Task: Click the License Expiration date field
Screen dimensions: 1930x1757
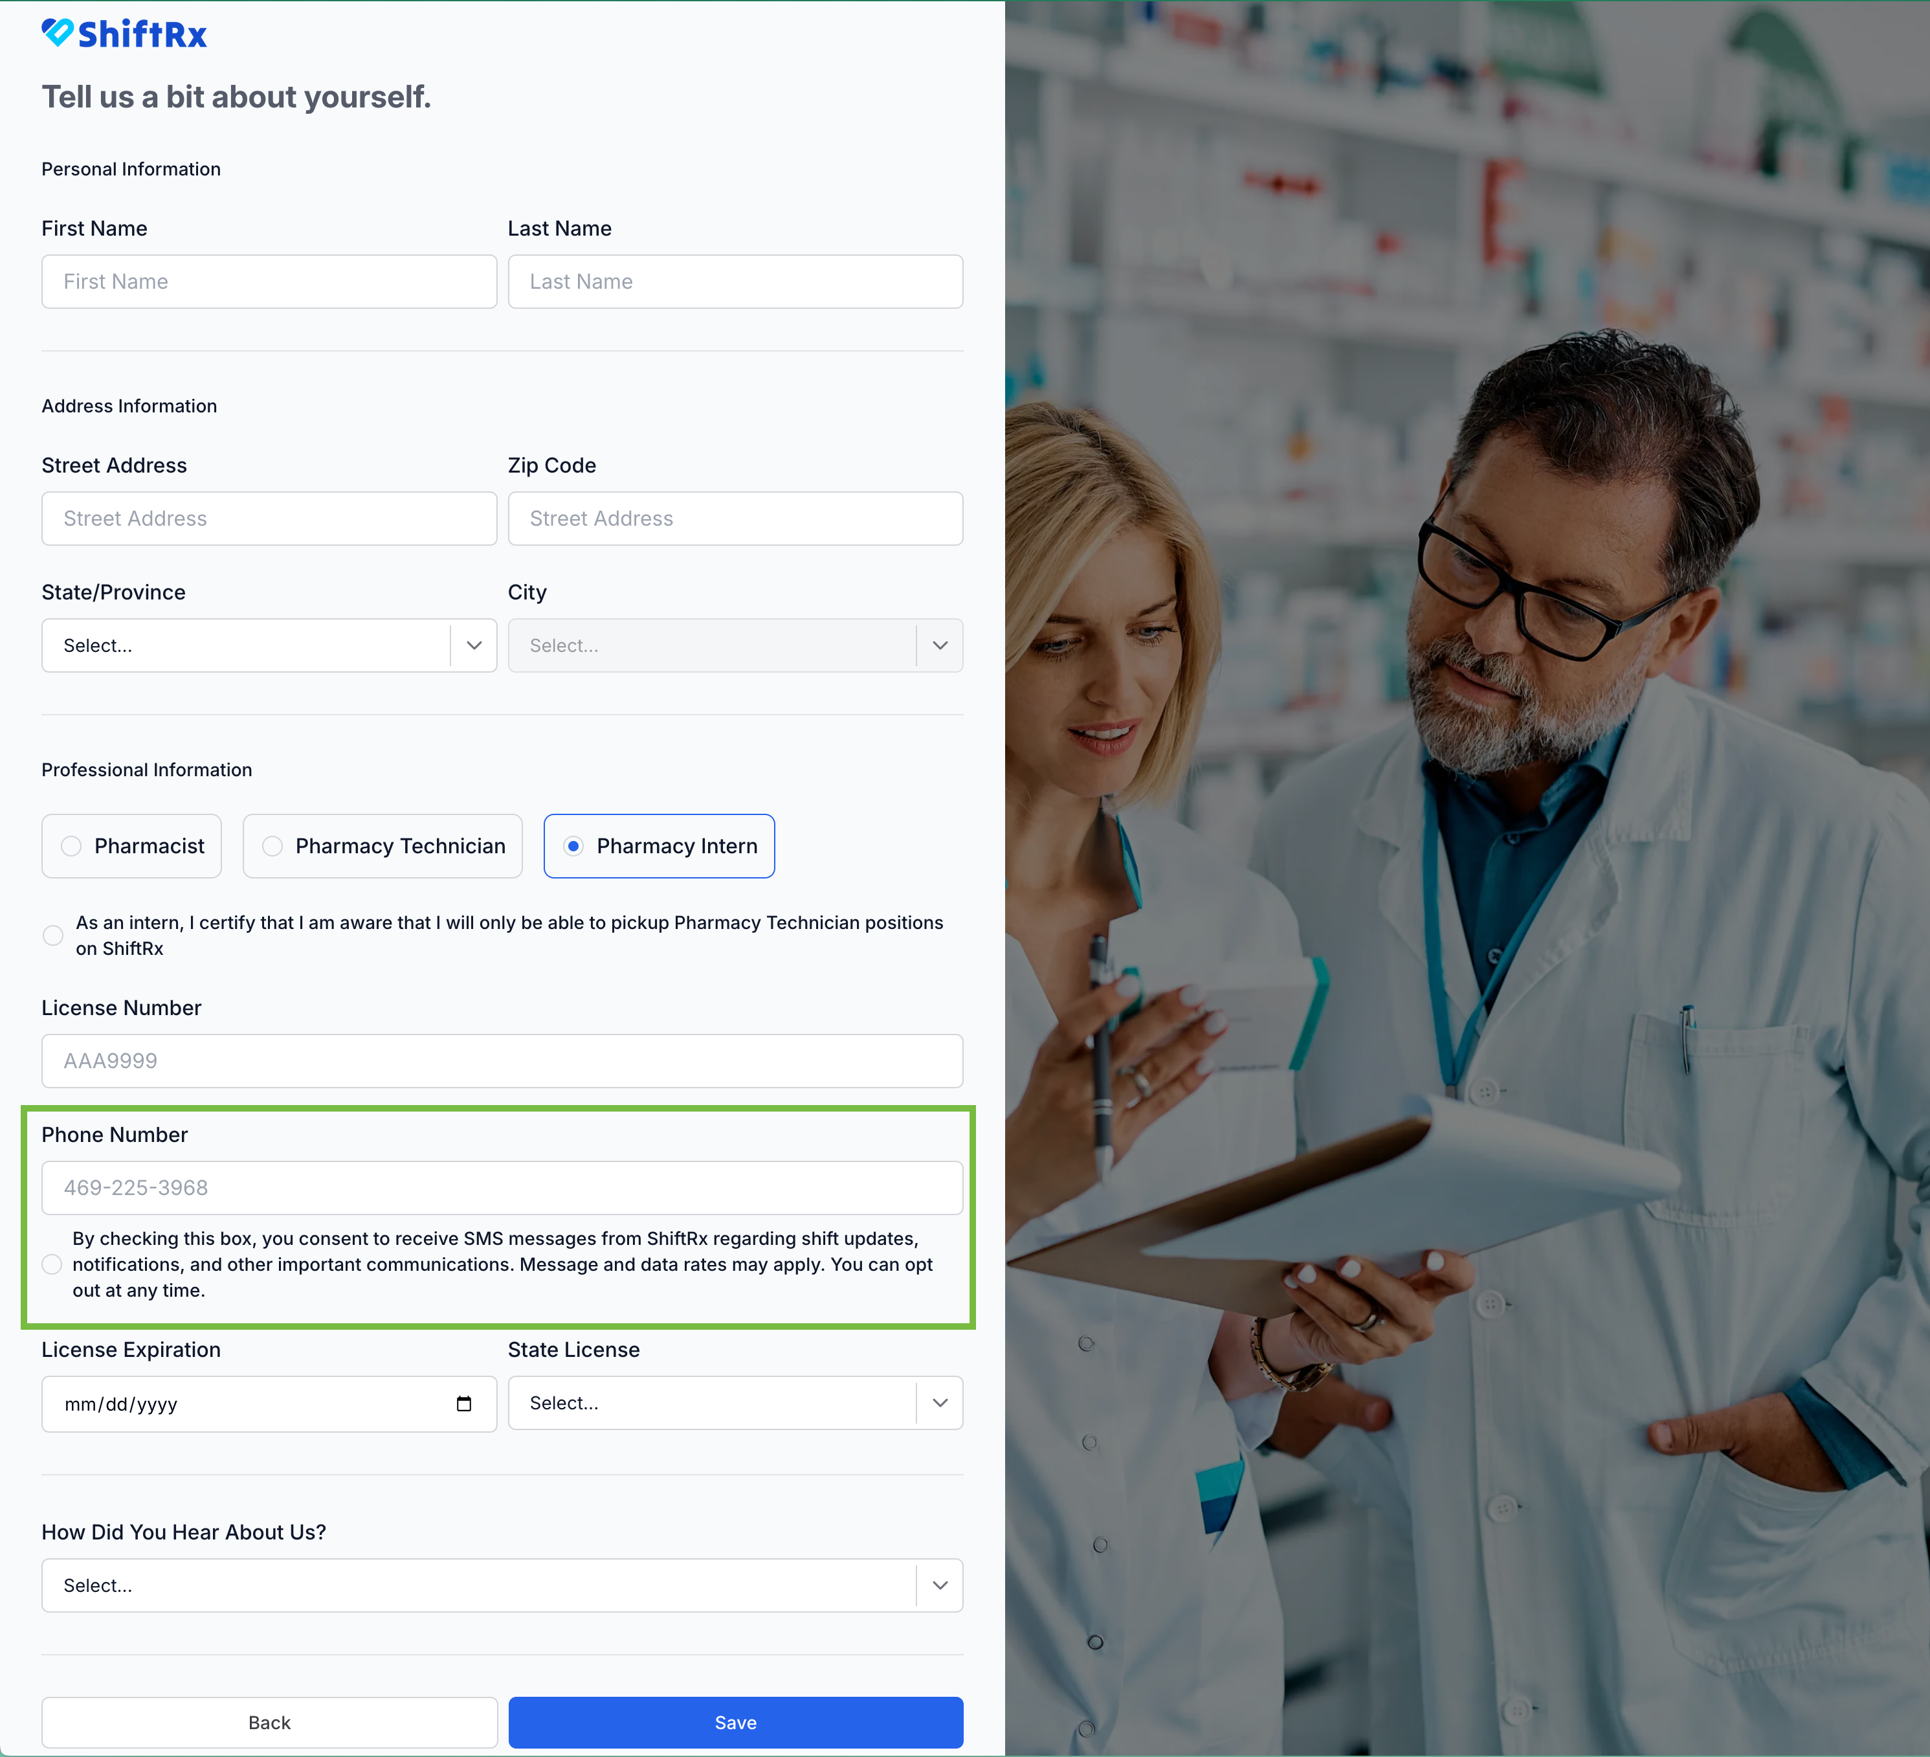Action: pyautogui.click(x=239, y=1405)
